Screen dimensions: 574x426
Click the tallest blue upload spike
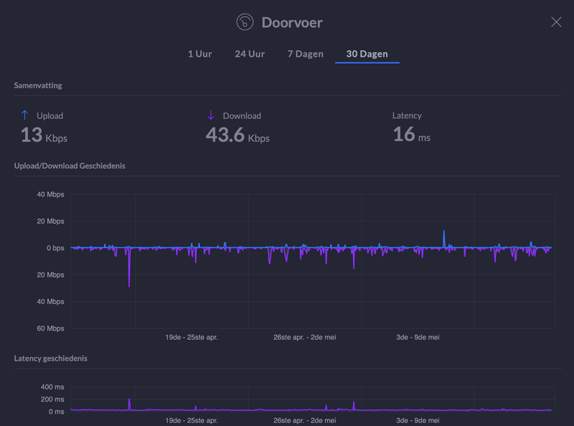[x=444, y=235]
